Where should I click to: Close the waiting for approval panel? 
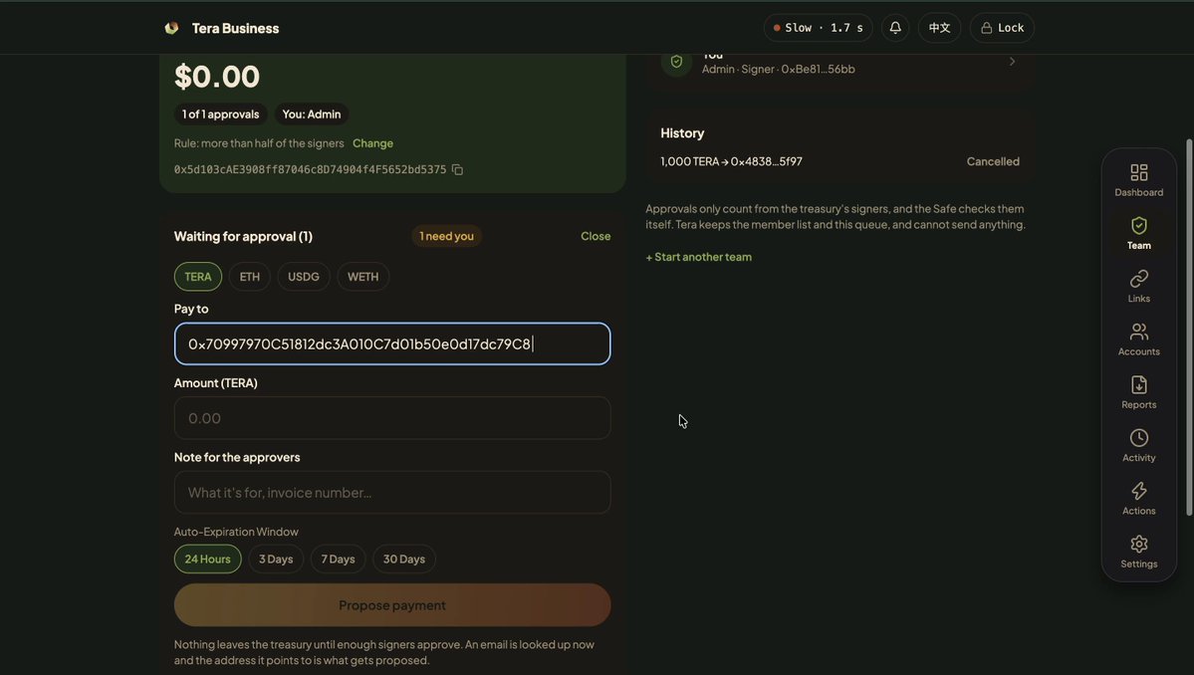pyautogui.click(x=596, y=236)
